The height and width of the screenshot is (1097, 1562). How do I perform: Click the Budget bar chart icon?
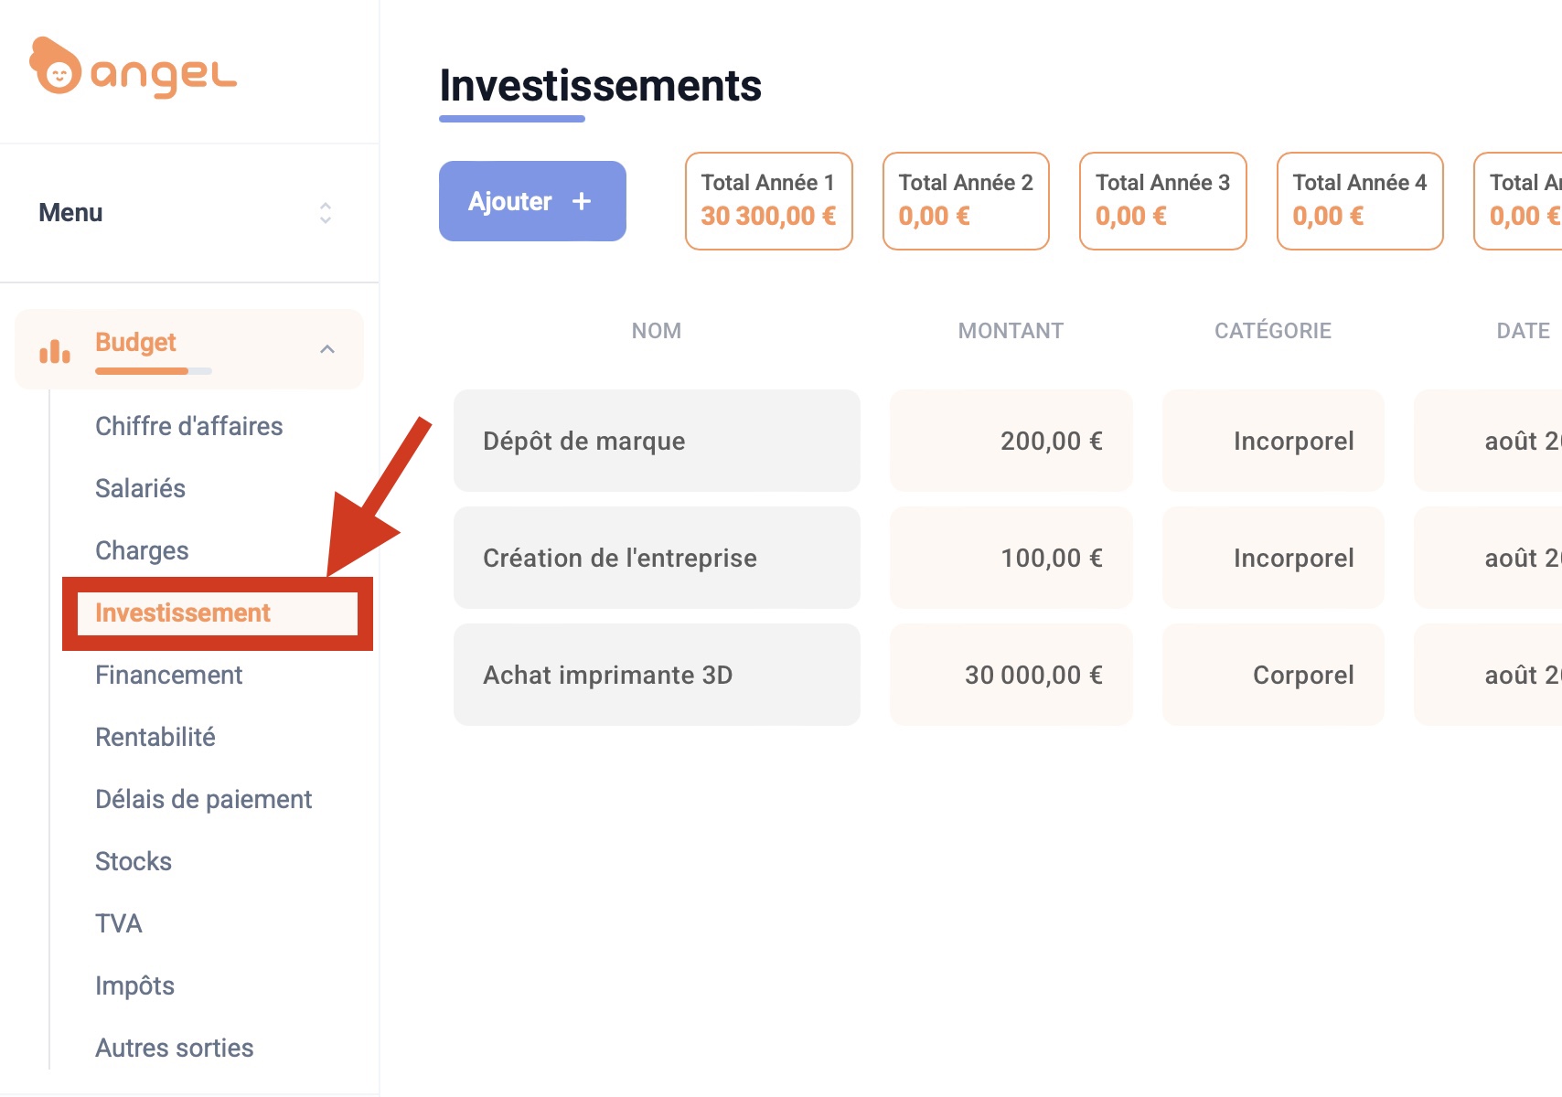point(55,351)
